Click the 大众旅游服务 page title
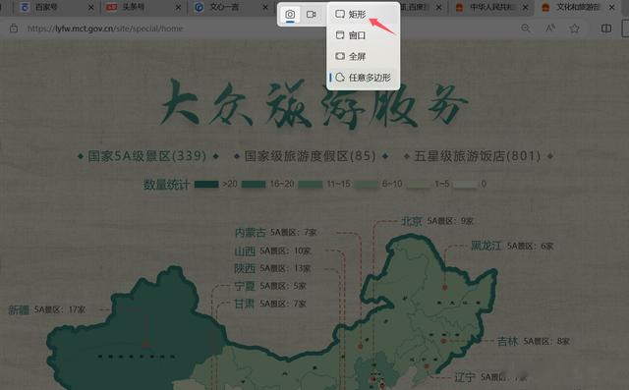This screenshot has width=629, height=390. click(x=314, y=104)
